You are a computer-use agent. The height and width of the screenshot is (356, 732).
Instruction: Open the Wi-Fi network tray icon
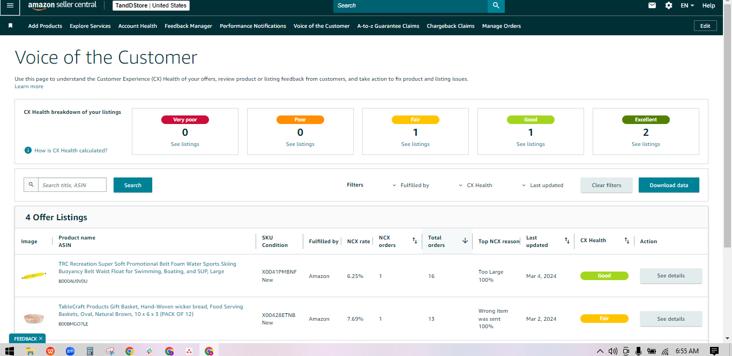tap(665, 351)
